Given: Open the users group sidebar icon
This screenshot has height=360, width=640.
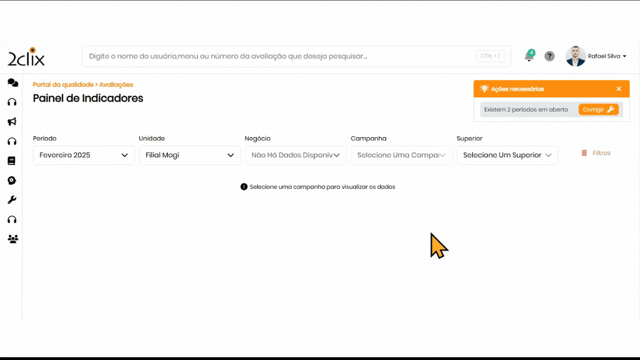Looking at the screenshot, I should click(x=12, y=239).
